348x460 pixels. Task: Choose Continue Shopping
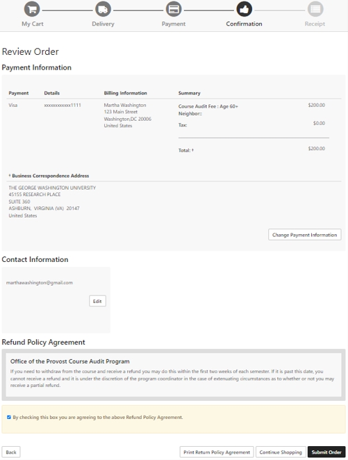tap(281, 452)
